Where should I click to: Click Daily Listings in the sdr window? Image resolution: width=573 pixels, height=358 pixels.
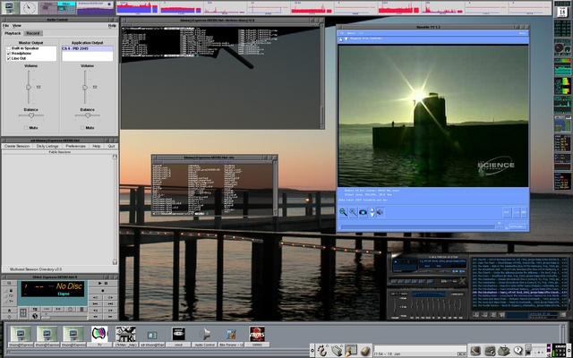point(47,146)
